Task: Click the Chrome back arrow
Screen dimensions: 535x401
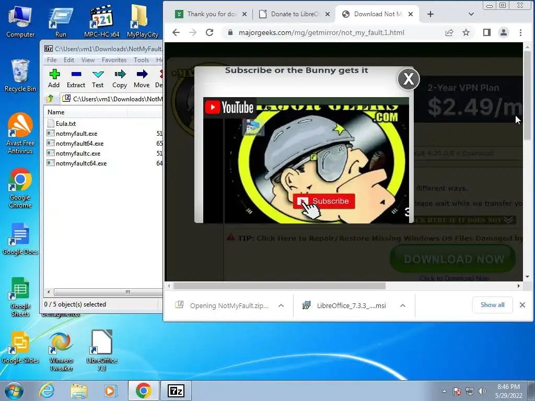Action: click(176, 32)
